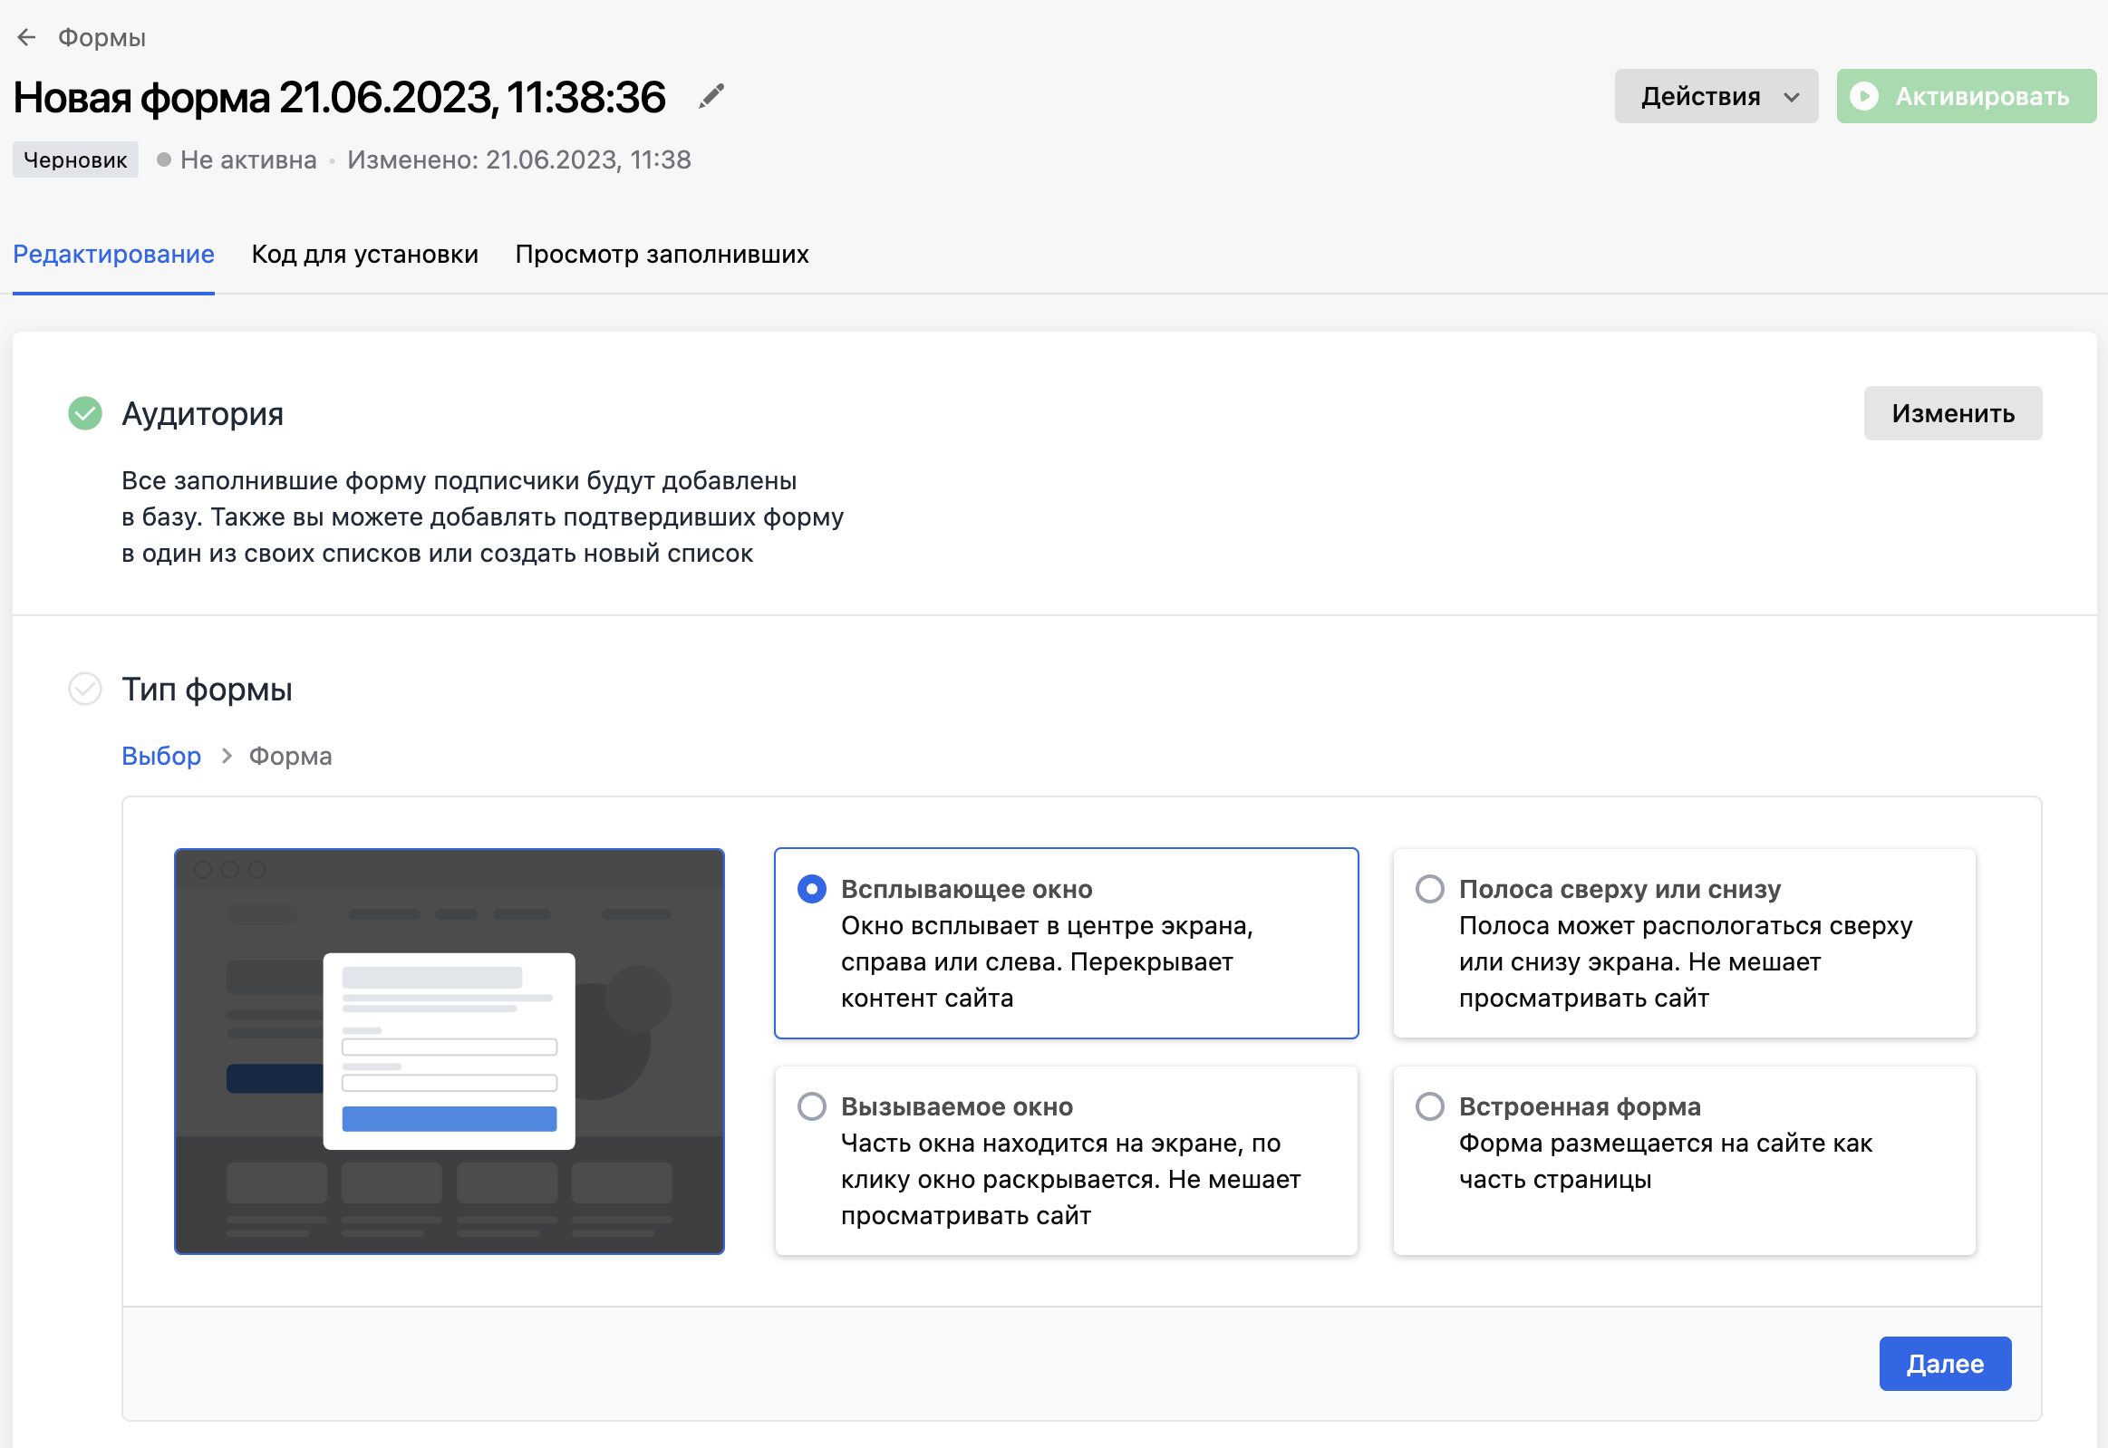
Task: Click the popup form preview thumbnail
Action: tap(450, 1051)
